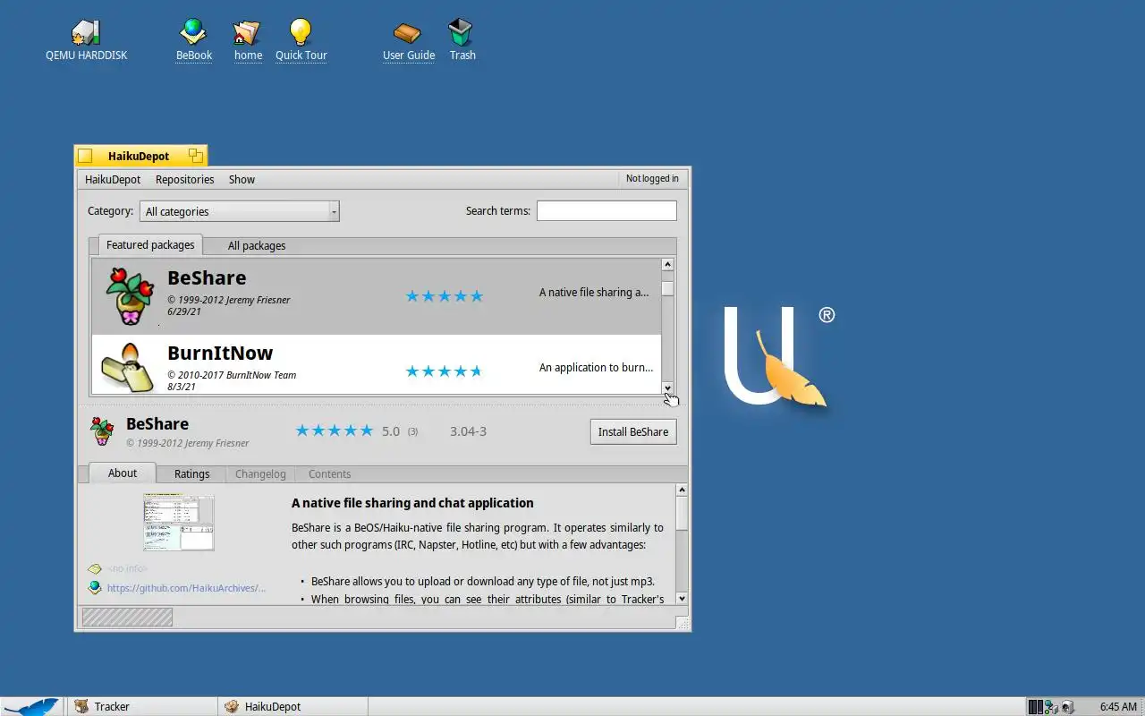Click the 'An application to burn...' summary

pyautogui.click(x=596, y=368)
